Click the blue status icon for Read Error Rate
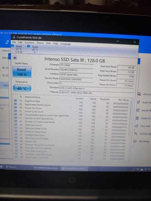Screen dimensions: 151x201 16,100
